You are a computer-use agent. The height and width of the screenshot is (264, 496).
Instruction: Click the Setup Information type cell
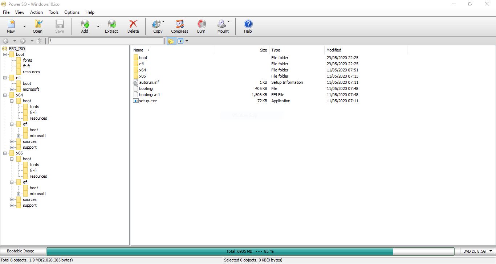click(x=287, y=82)
